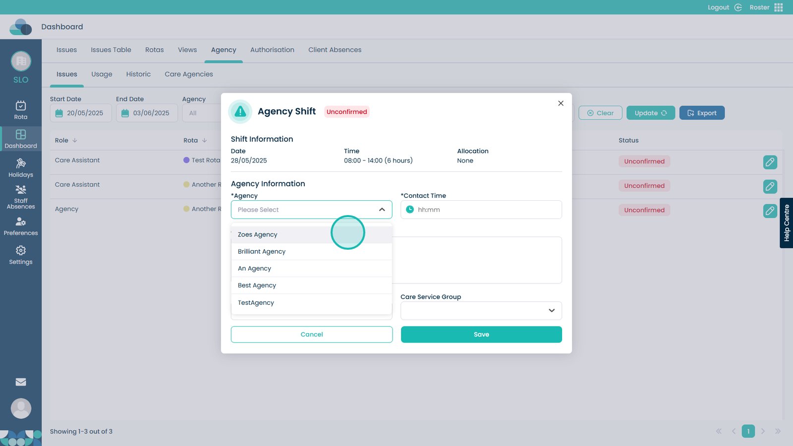Open the Care Agencies sub-tab
This screenshot has height=446, width=793.
click(188, 74)
